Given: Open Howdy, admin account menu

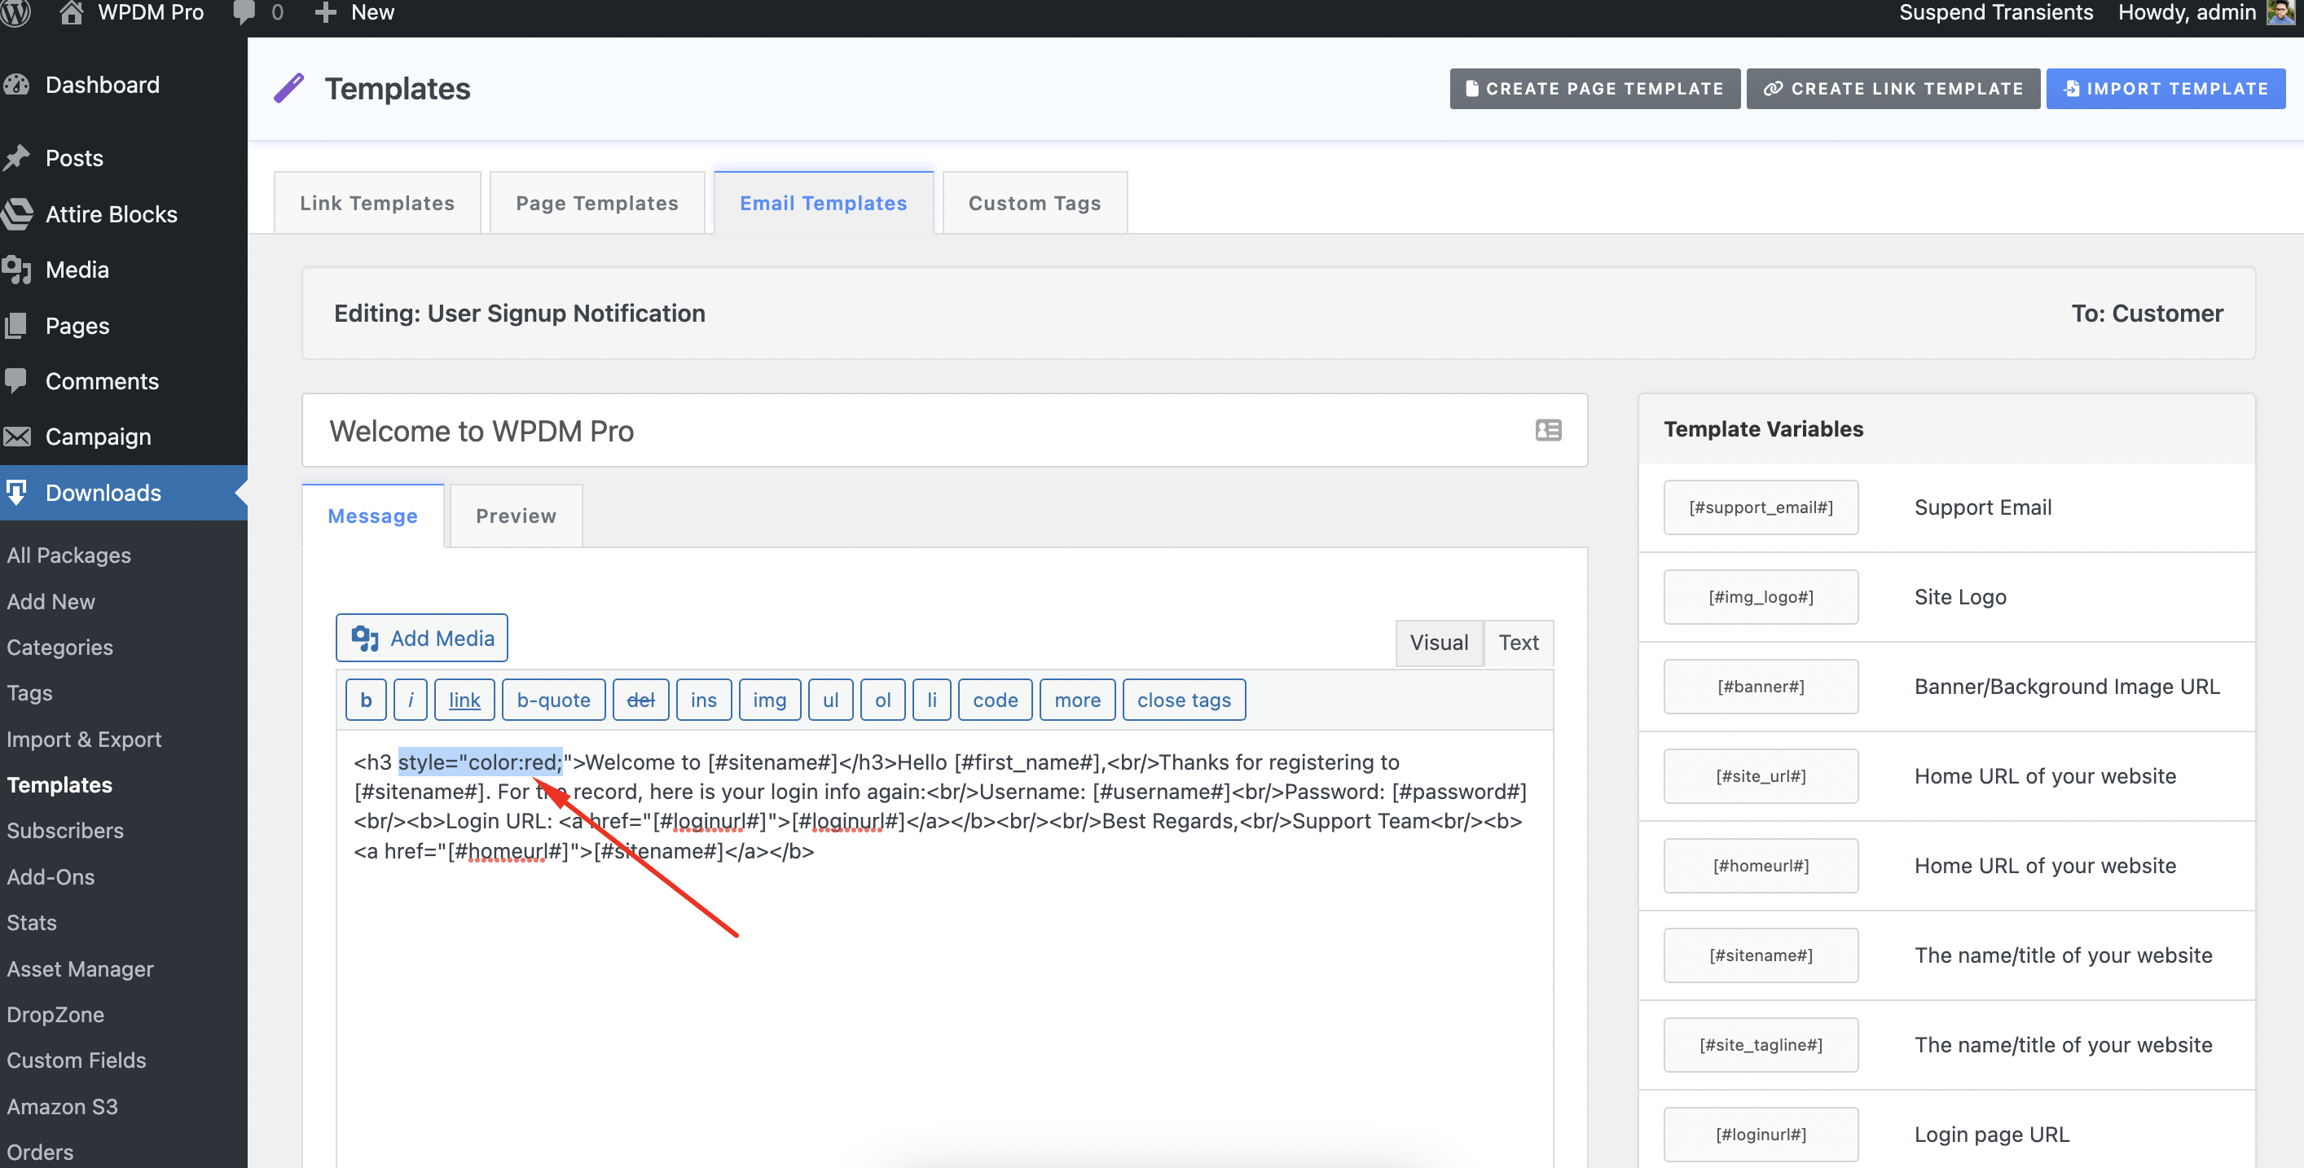Looking at the screenshot, I should point(2187,11).
